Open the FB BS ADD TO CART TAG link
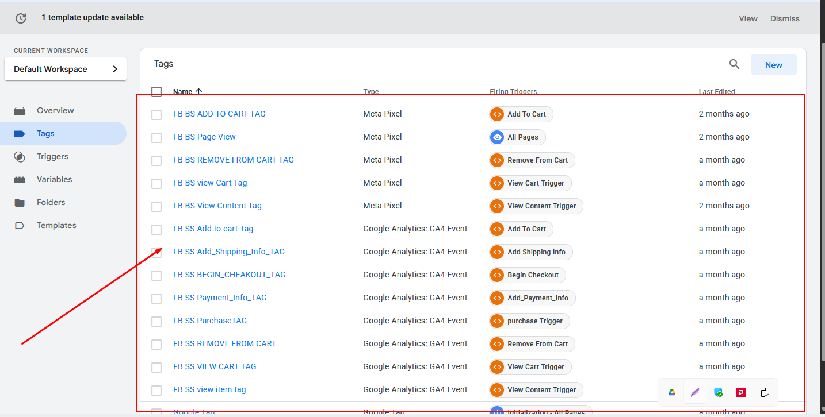The width and height of the screenshot is (825, 417). (x=219, y=114)
